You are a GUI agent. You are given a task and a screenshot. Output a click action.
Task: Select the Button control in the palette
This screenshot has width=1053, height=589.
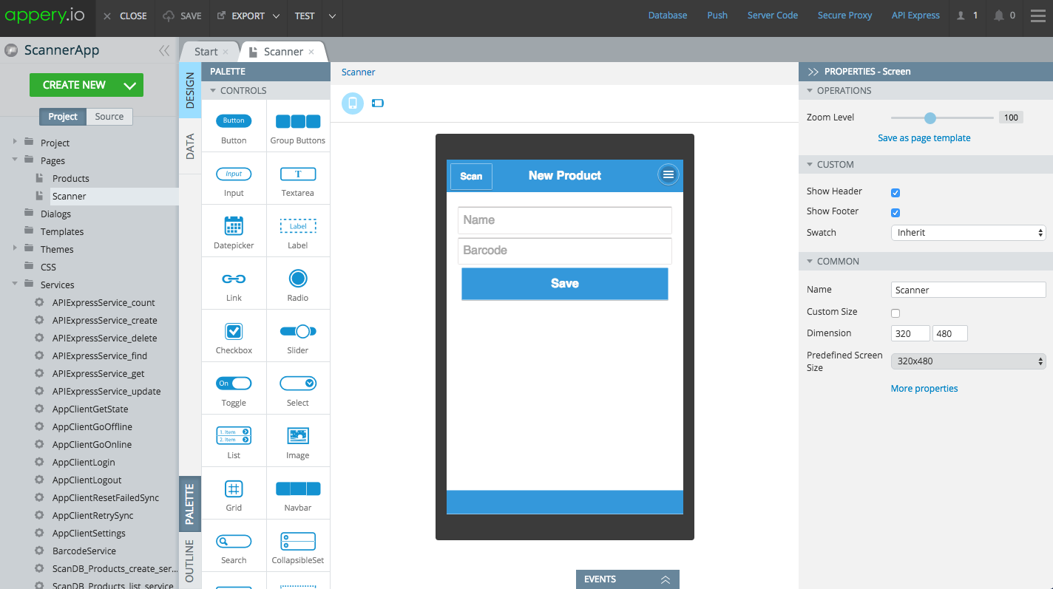coord(234,126)
